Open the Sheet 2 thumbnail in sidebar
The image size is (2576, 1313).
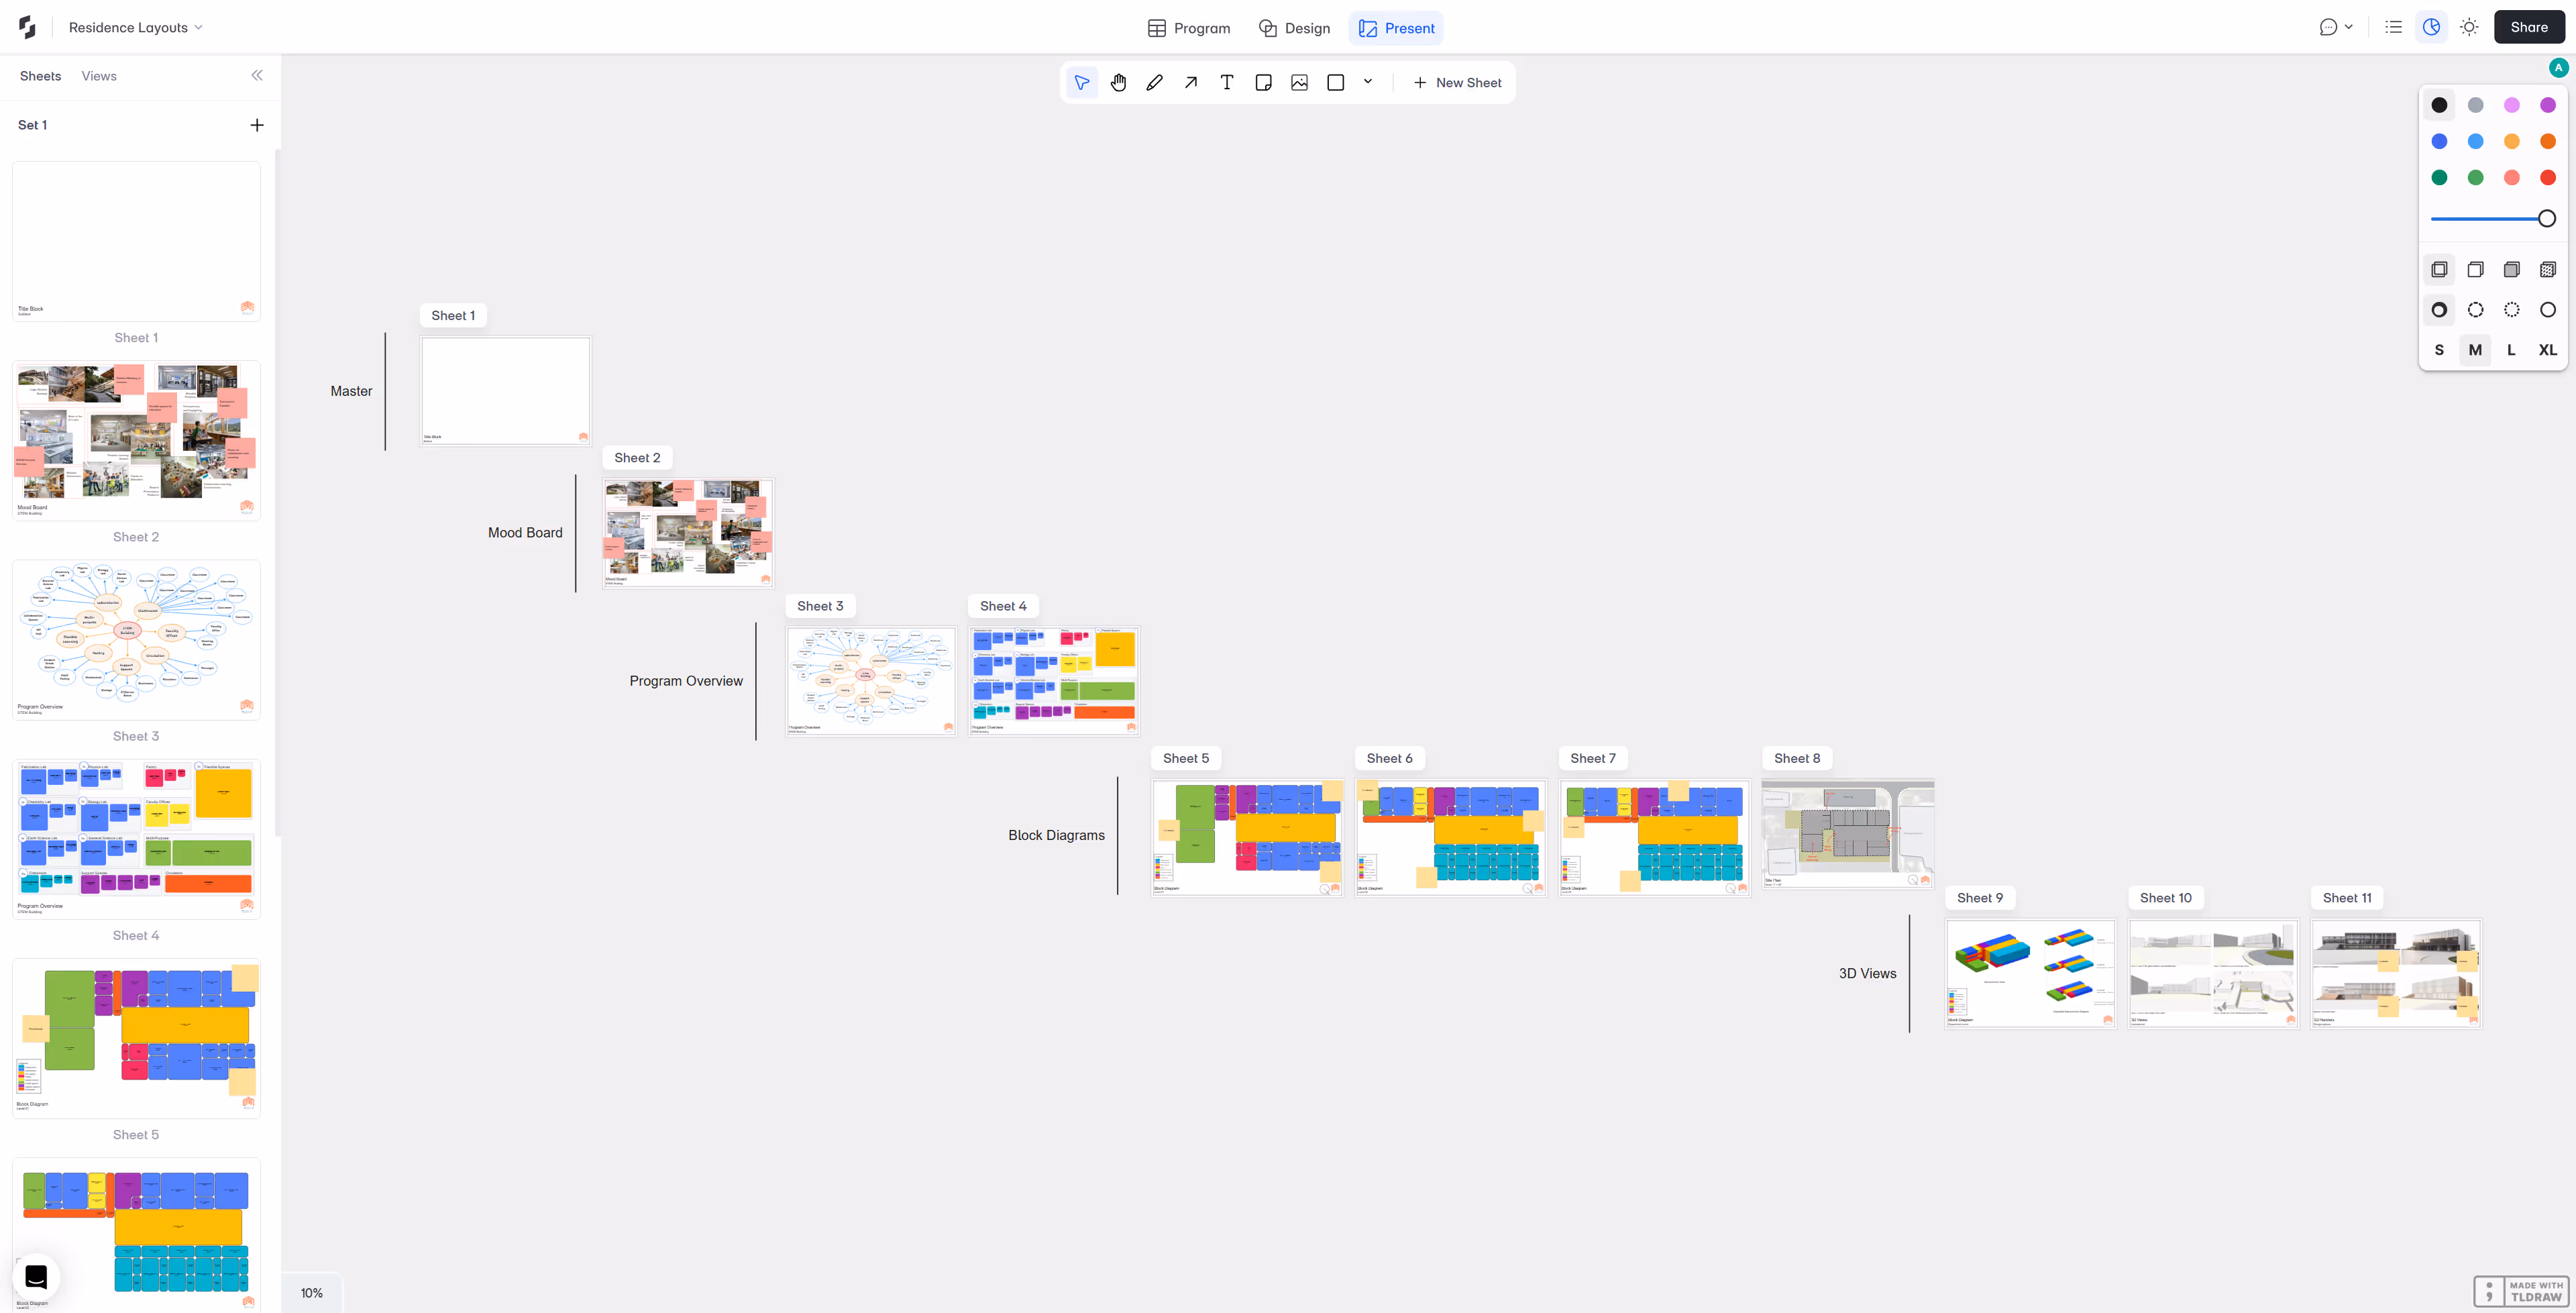pyautogui.click(x=136, y=440)
